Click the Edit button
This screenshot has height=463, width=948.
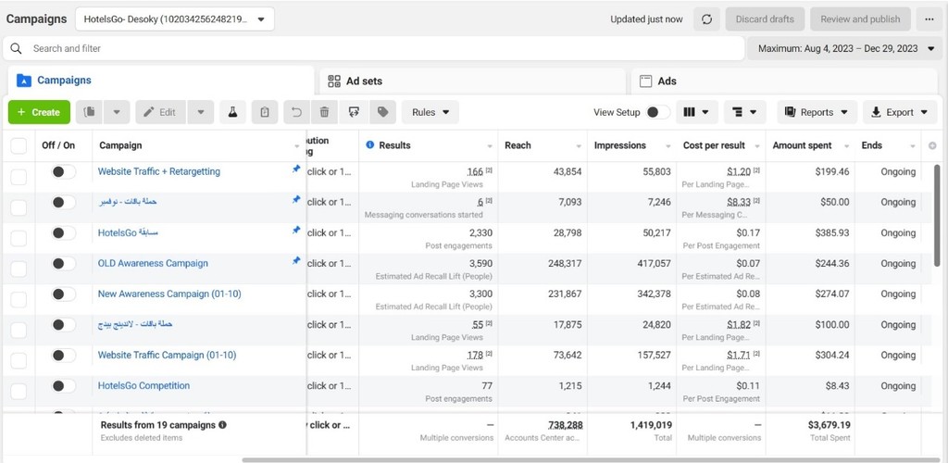pos(161,112)
